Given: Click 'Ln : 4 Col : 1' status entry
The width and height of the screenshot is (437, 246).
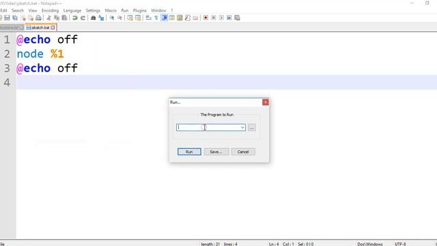Looking at the screenshot, I should pyautogui.click(x=281, y=244).
